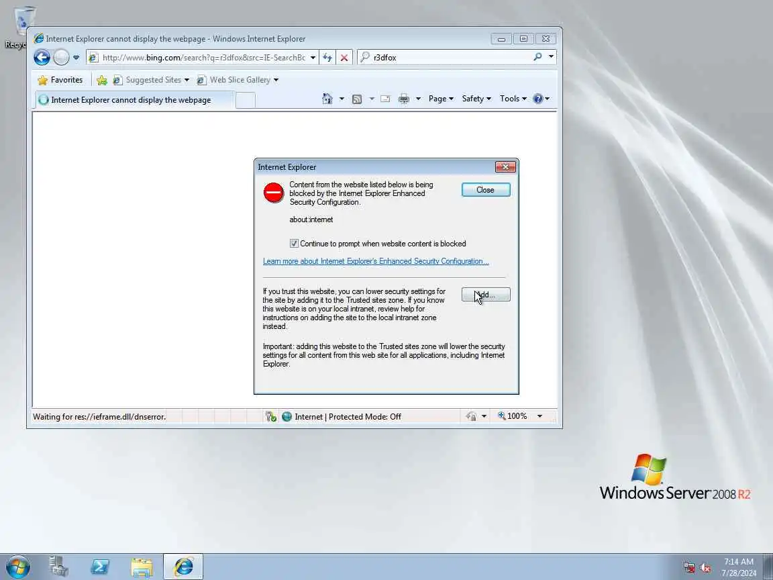773x580 pixels.
Task: Click the RSS Feeds icon
Action: pyautogui.click(x=357, y=99)
